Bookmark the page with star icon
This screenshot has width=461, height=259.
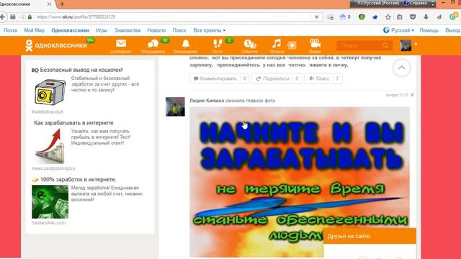(x=388, y=17)
